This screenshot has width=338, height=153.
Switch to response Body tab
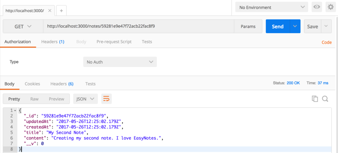pyautogui.click(x=9, y=84)
